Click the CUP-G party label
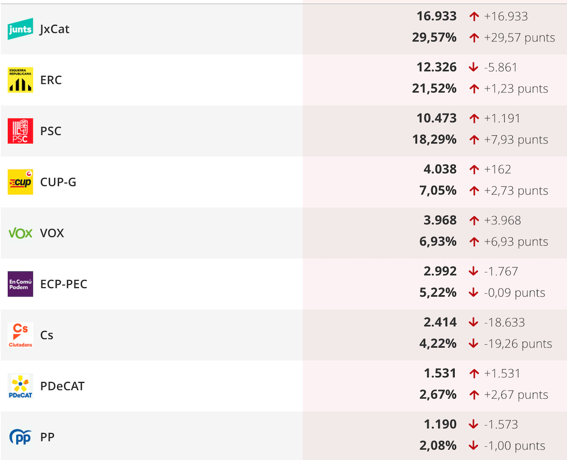The height and width of the screenshot is (460, 567). [58, 182]
